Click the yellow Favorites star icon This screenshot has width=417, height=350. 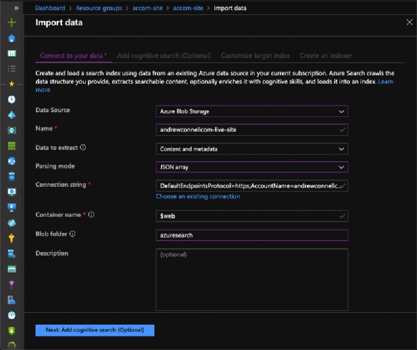(x=11, y=84)
